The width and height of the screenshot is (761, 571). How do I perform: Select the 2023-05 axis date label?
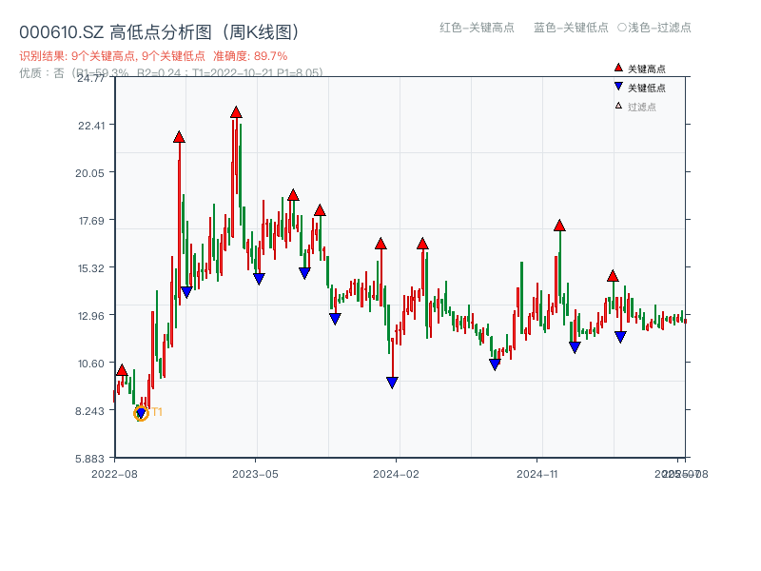click(x=254, y=473)
